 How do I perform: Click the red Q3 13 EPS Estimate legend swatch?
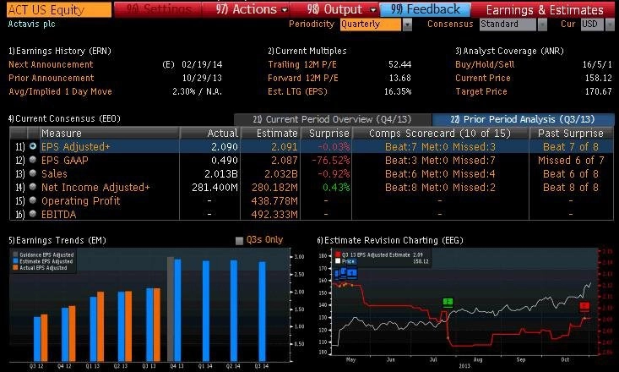(338, 255)
